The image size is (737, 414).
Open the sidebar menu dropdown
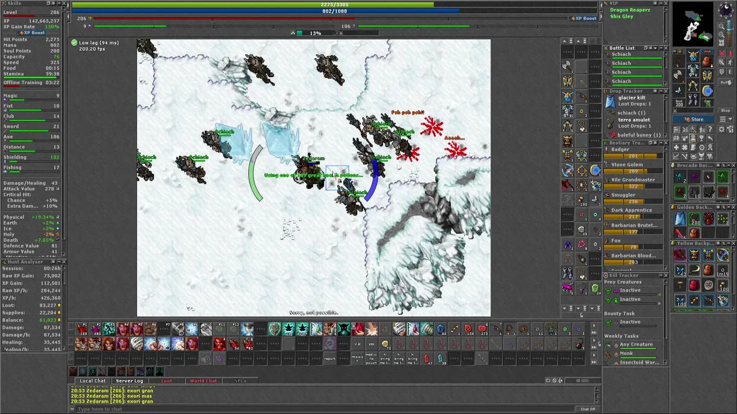pyautogui.click(x=725, y=119)
